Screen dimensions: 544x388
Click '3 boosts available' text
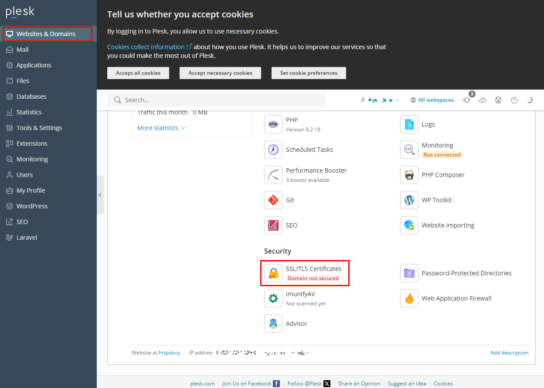coord(308,180)
